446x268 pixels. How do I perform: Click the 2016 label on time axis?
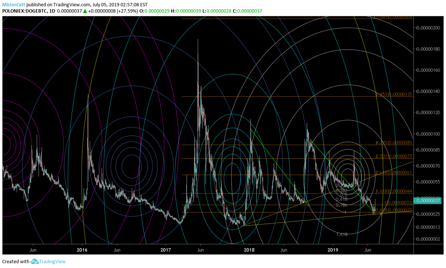(x=82, y=250)
